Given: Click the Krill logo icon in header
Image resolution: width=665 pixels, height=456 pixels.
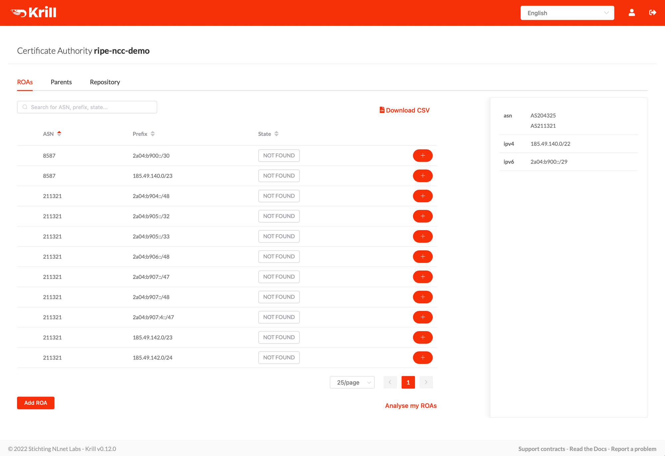Looking at the screenshot, I should [x=16, y=13].
